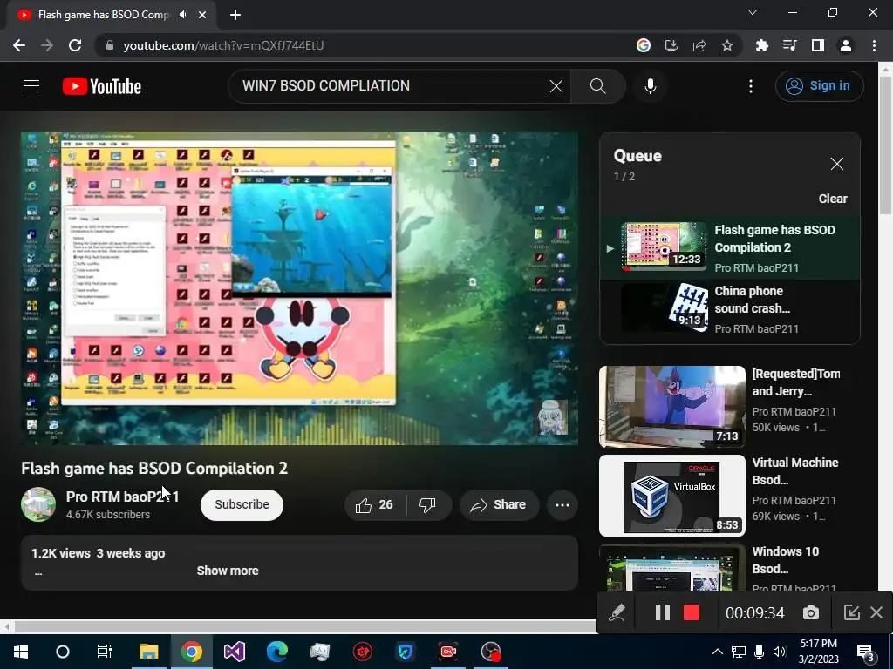
Task: Stop the screen recording
Action: click(692, 612)
